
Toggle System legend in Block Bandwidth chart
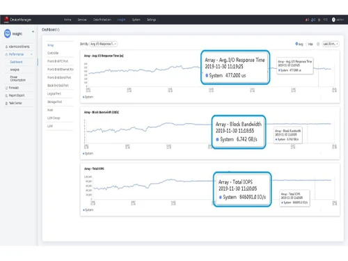(x=88, y=153)
